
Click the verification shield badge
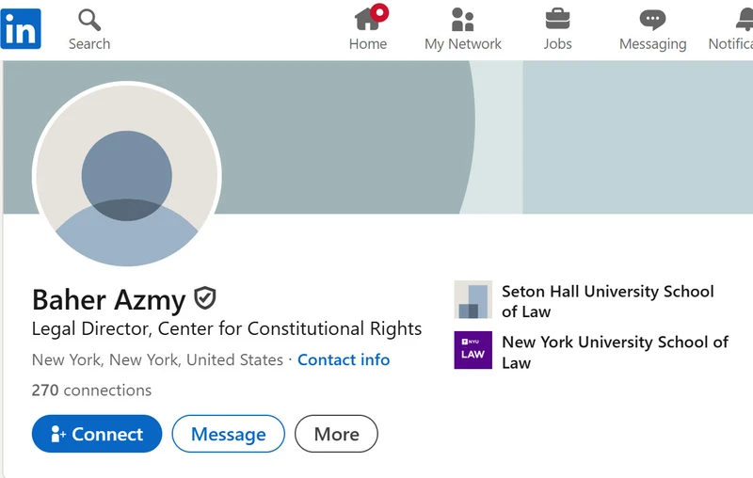(x=205, y=298)
